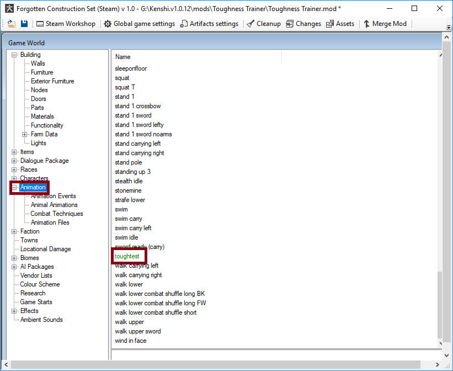
Task: Select Ambient Sounds tree item
Action: (41, 320)
